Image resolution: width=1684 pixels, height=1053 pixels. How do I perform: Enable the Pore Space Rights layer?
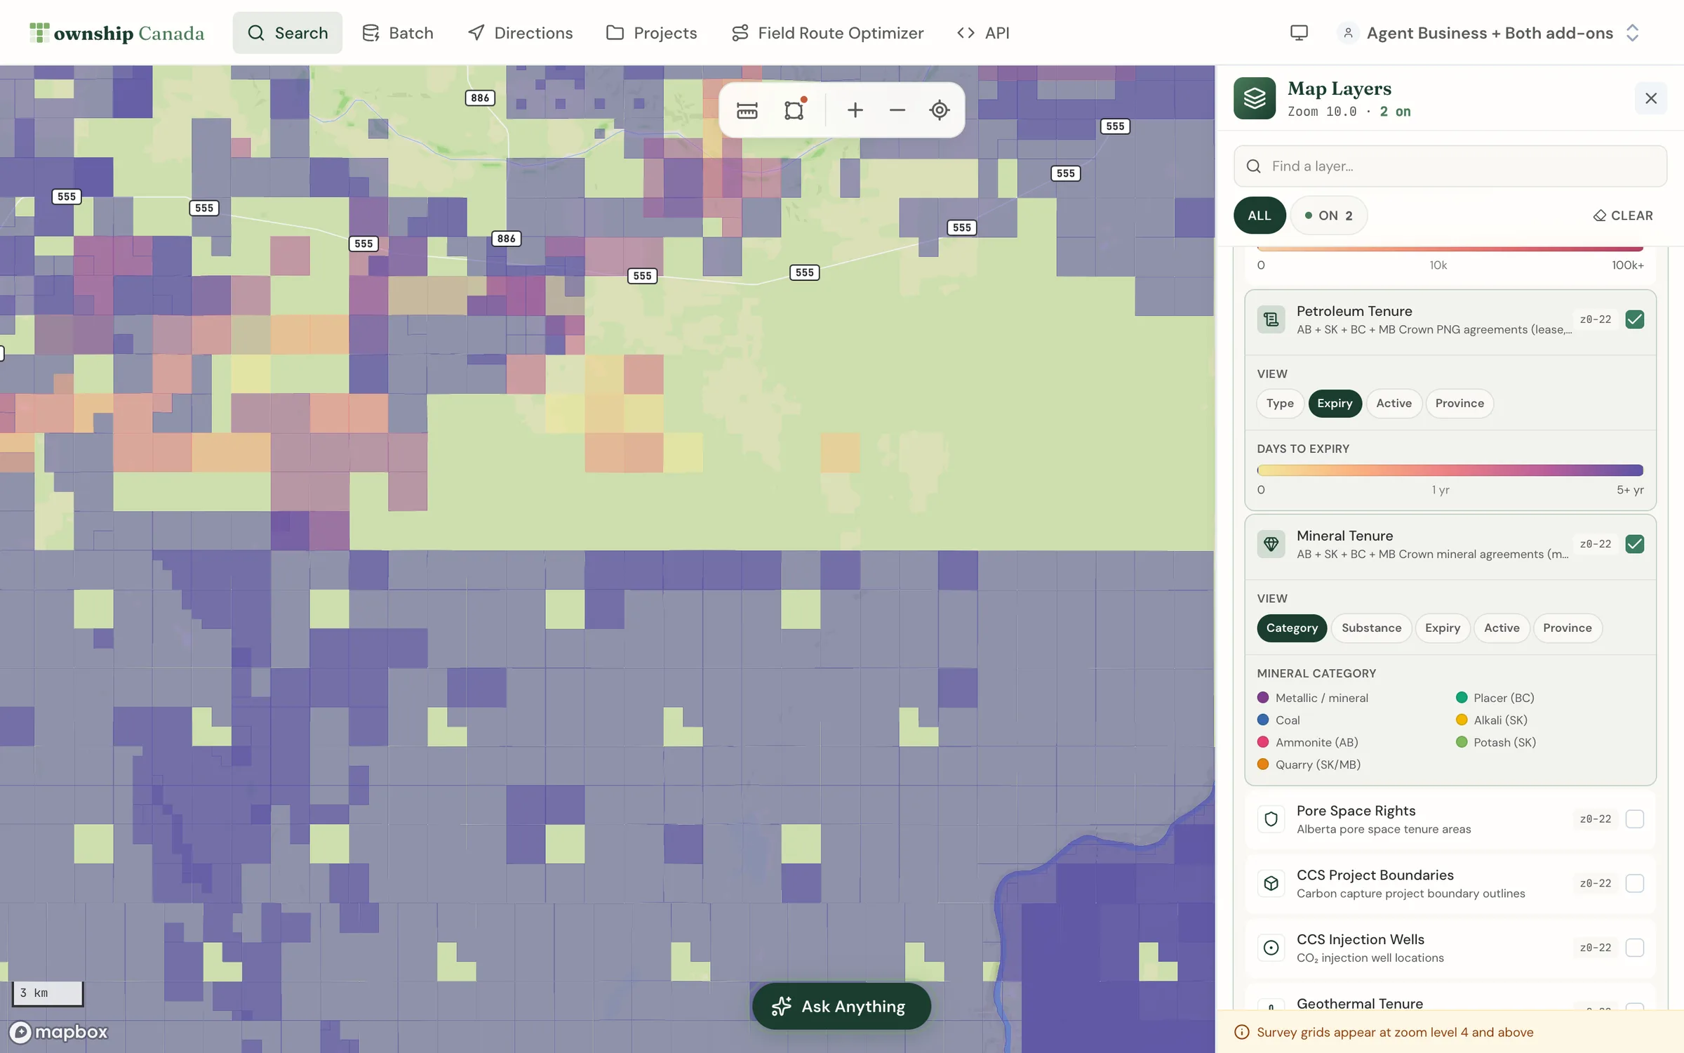1634,819
